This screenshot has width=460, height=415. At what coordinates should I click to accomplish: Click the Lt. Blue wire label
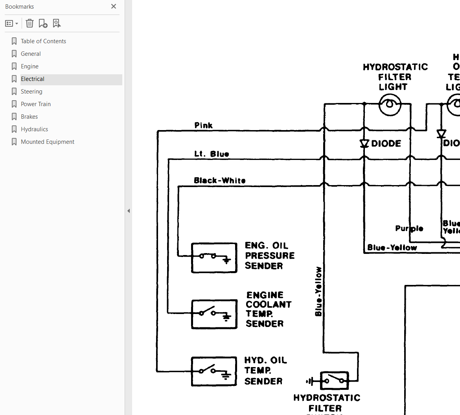212,154
